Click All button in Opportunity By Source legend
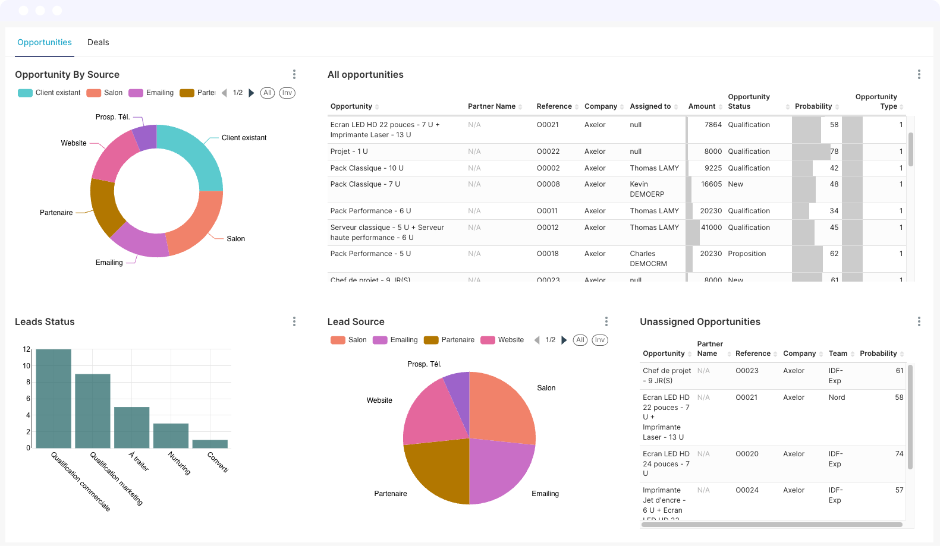940x546 pixels. (x=268, y=93)
